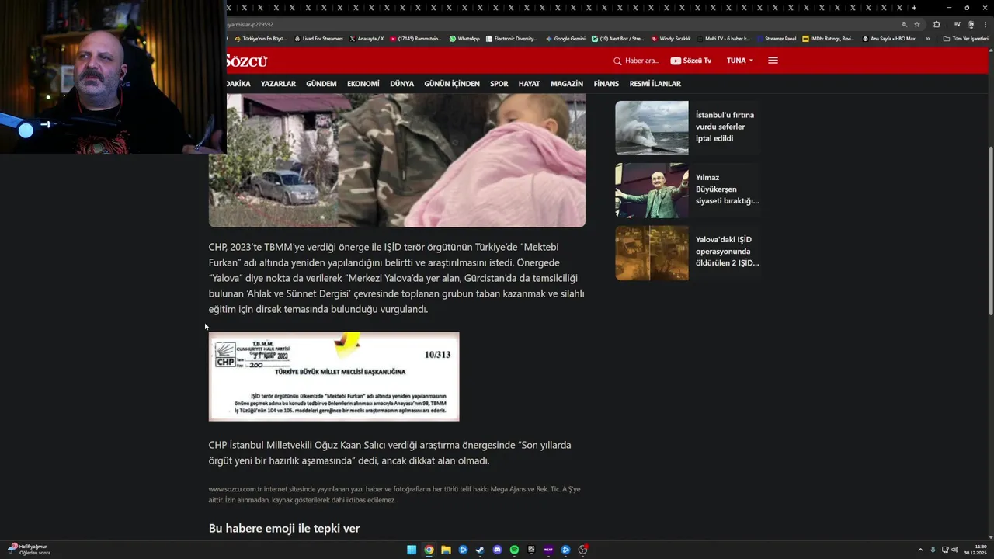Open the GÜNÜN İÇİNDEN section
994x559 pixels.
[452, 84]
